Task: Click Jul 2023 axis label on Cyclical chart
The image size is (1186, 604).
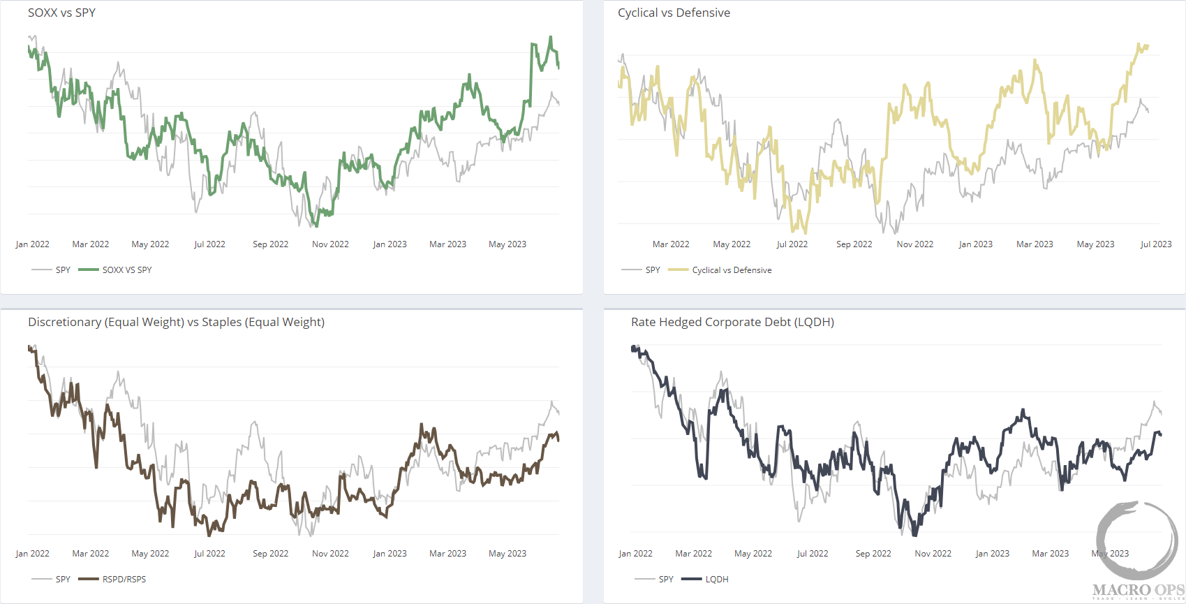Action: pyautogui.click(x=1156, y=244)
